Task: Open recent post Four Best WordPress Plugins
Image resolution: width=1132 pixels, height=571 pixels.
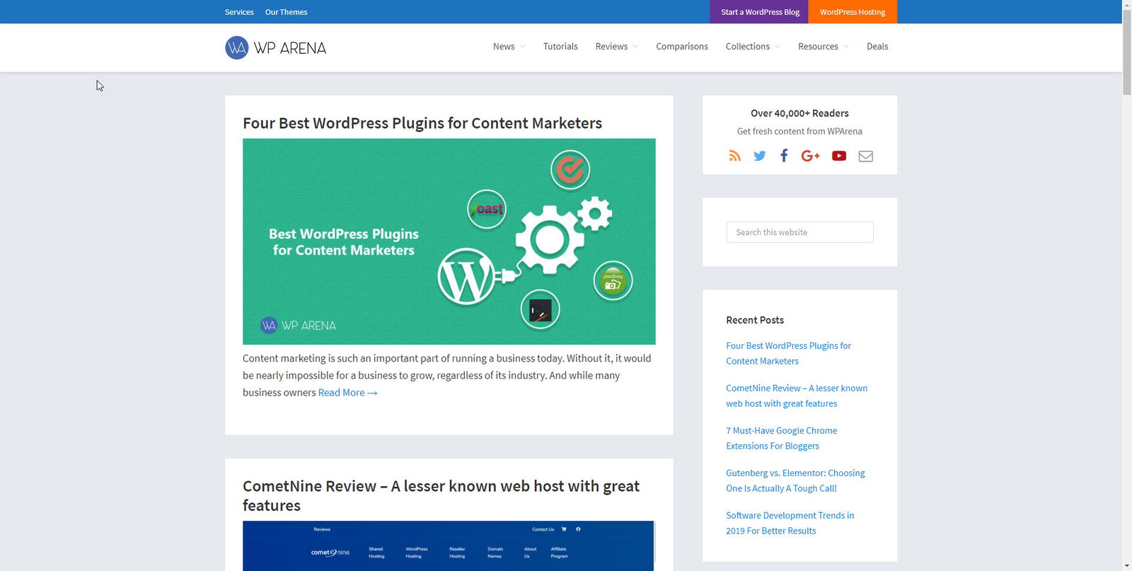Action: click(788, 353)
